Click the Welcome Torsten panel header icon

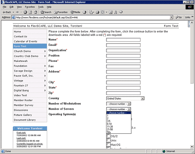15,128
